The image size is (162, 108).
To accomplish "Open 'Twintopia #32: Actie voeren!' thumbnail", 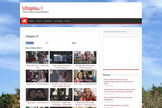I will [x=85, y=58].
